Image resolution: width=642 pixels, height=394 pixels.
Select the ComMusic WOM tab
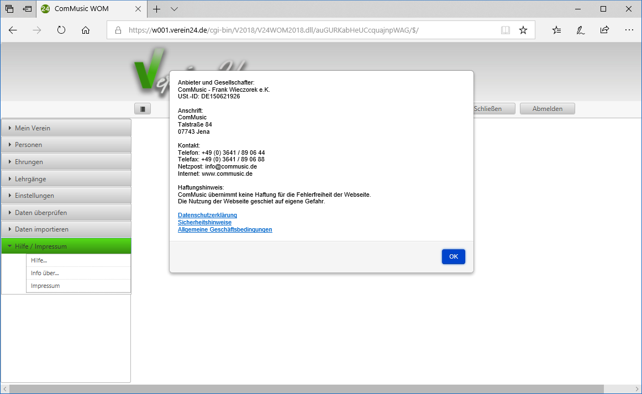(x=91, y=9)
